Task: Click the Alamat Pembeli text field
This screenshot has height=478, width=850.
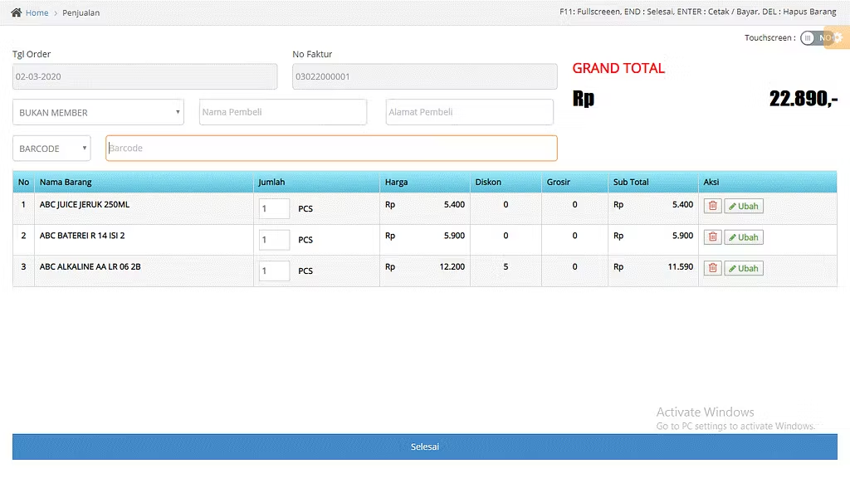Action: (x=469, y=113)
